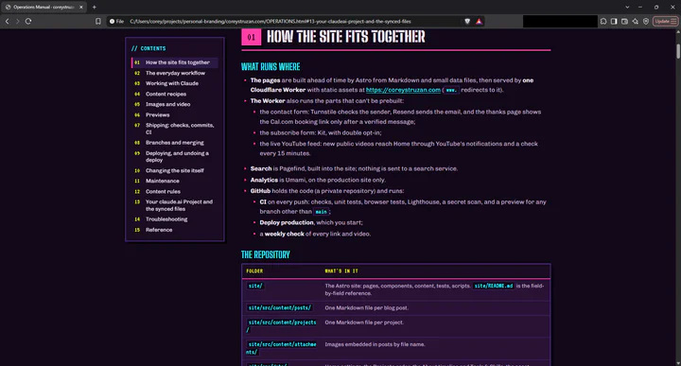This screenshot has width=681, height=366.
Task: Click the 'FOLDER' column header
Action: tap(254, 270)
